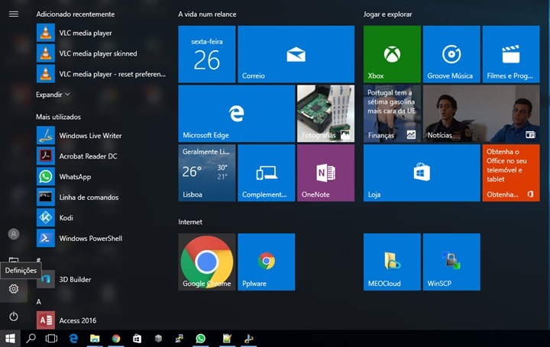The image size is (550, 347).
Task: Open the Xbox tile
Action: (392, 53)
